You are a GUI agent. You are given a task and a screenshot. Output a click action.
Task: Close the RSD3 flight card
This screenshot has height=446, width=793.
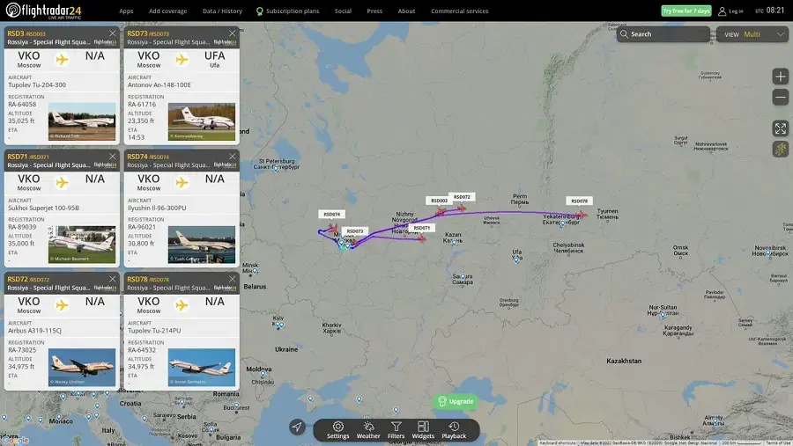(x=112, y=33)
